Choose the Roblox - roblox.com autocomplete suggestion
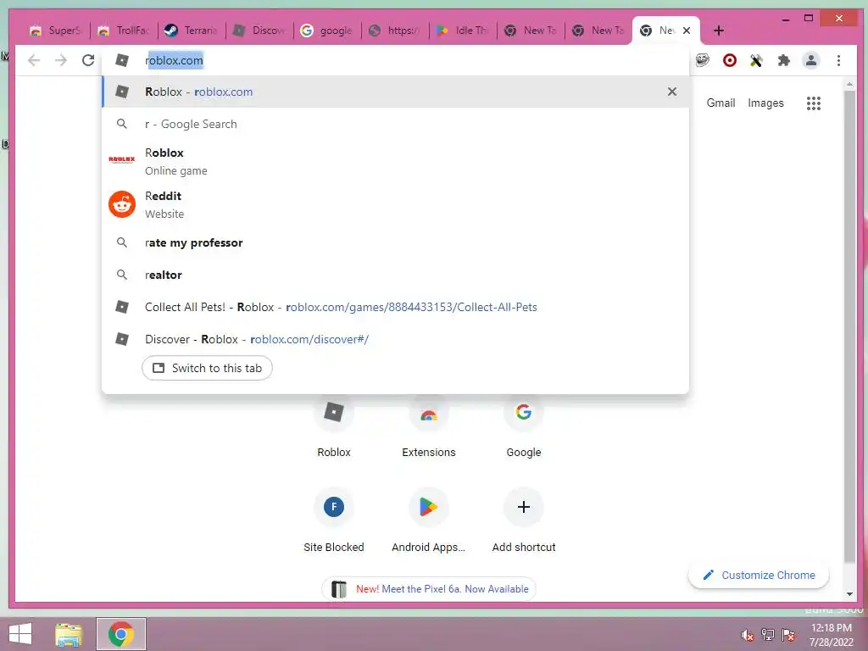The width and height of the screenshot is (868, 651). point(395,92)
